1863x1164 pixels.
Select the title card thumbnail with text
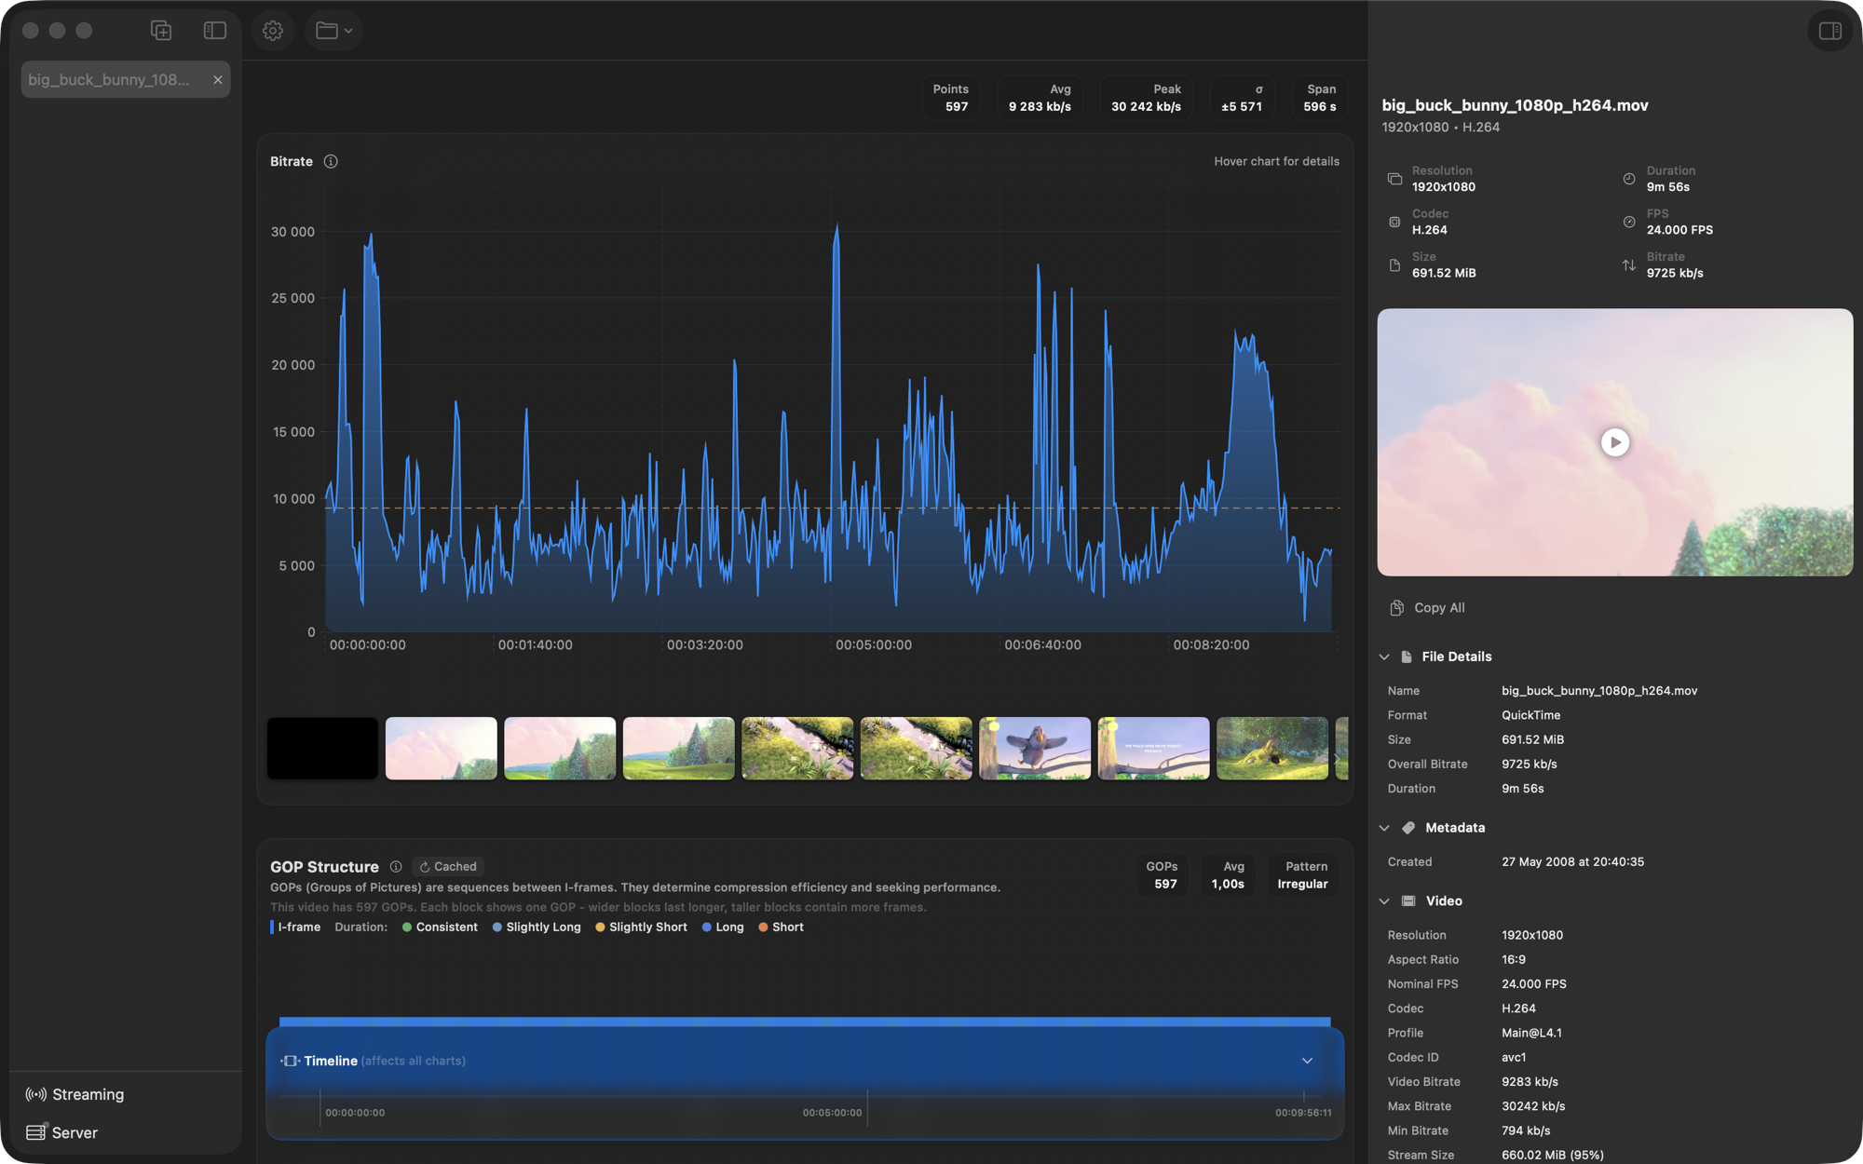tap(1153, 748)
